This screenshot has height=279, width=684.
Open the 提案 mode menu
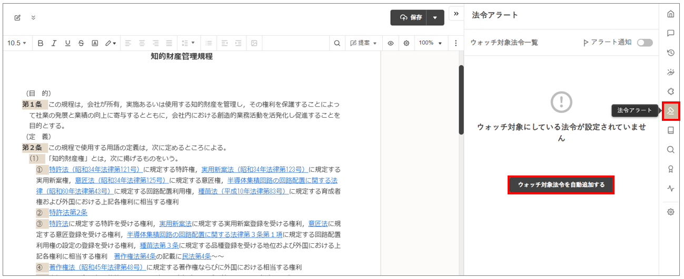363,43
